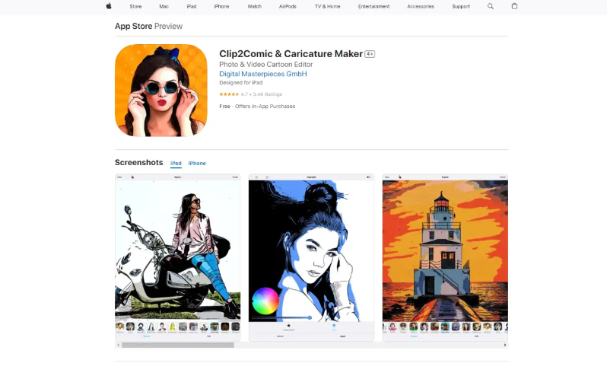Open the Watch menu
This screenshot has height=379, width=607.
pyautogui.click(x=254, y=7)
